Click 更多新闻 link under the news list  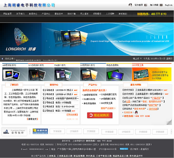73,115
